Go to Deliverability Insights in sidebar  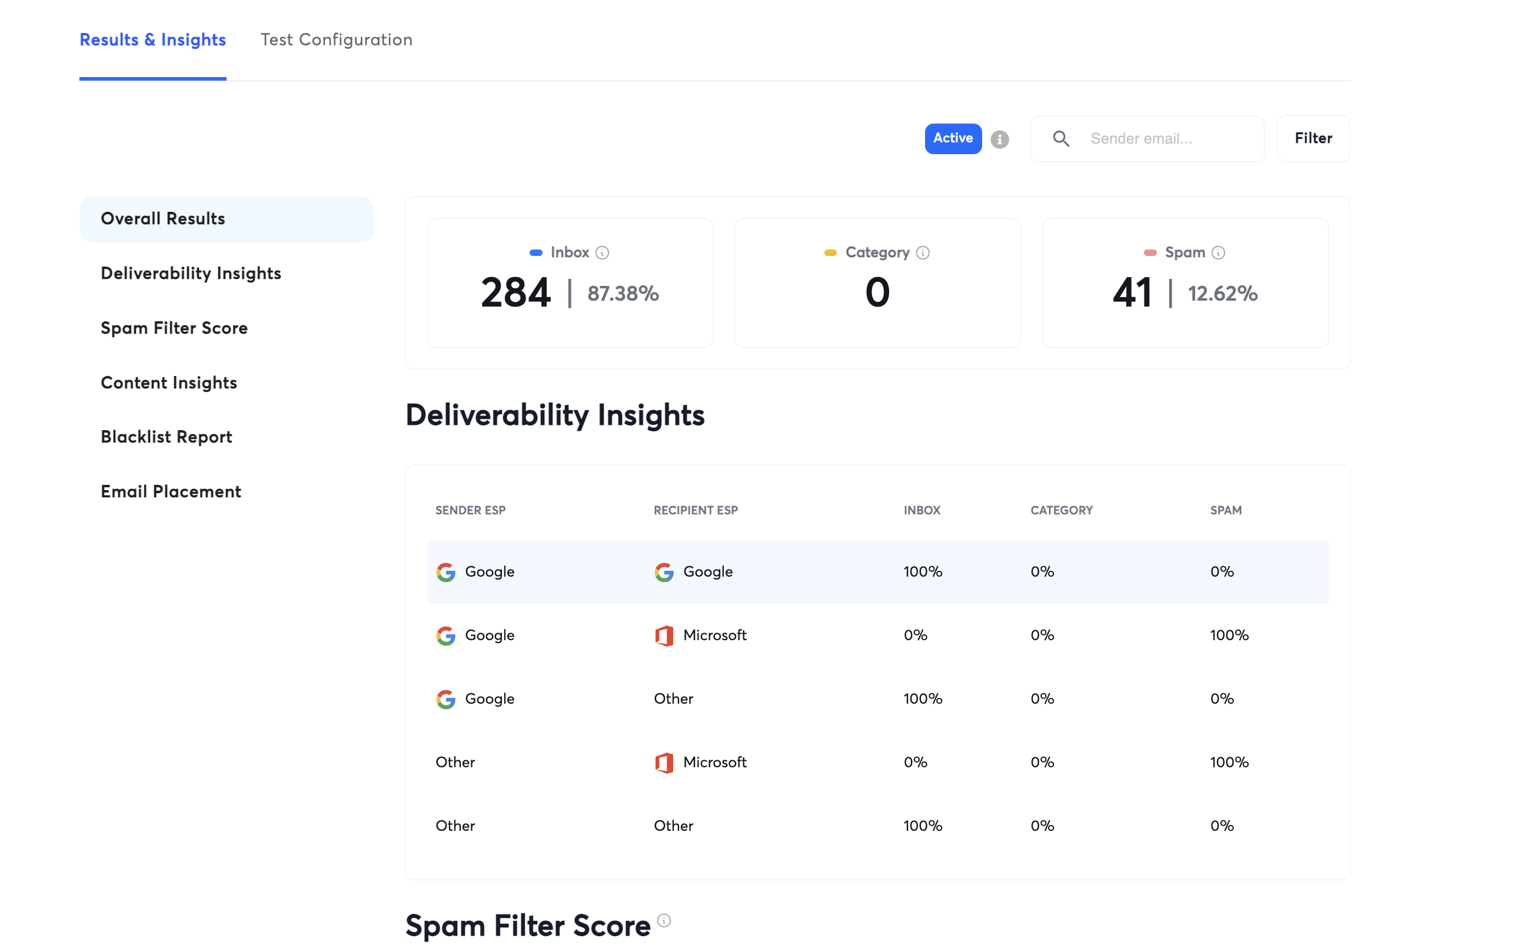(191, 273)
